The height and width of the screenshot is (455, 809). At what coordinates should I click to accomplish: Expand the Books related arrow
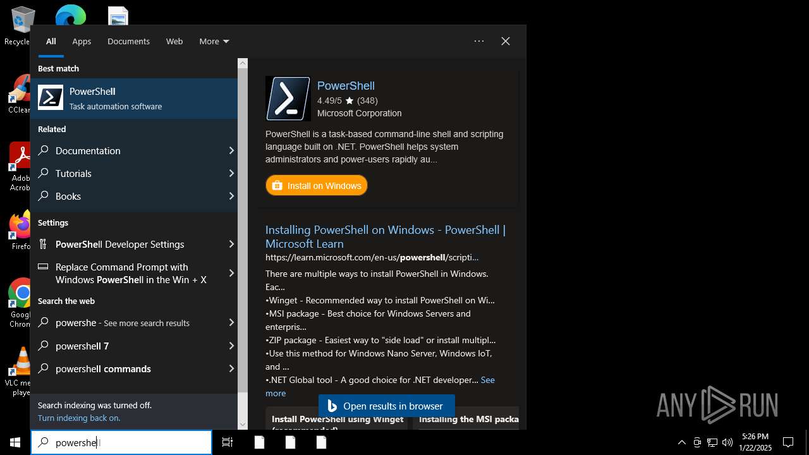click(231, 196)
